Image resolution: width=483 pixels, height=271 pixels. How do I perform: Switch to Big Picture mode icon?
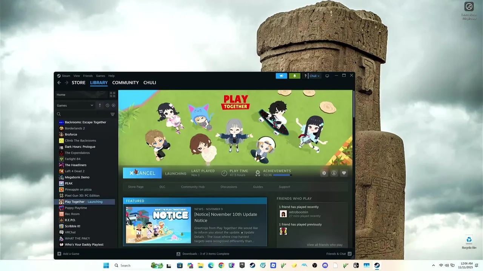327,76
